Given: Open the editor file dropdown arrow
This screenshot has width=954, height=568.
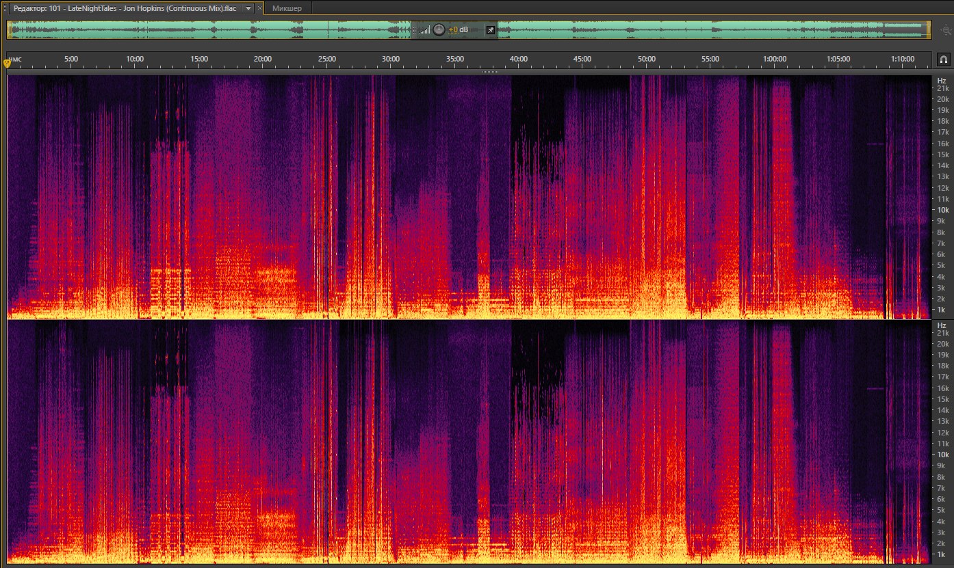Looking at the screenshot, I should (248, 8).
